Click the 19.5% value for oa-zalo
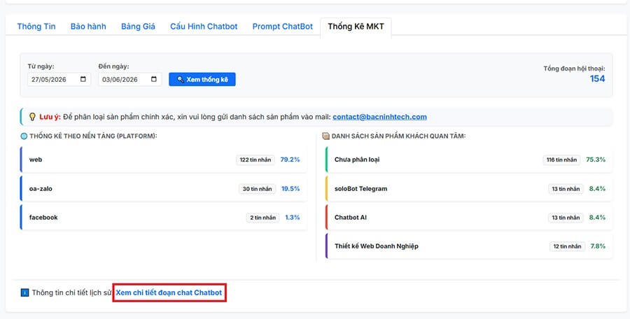This screenshot has width=630, height=319. pos(290,188)
